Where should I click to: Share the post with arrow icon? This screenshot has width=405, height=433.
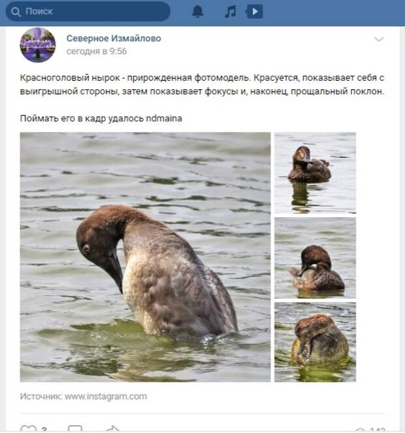[x=113, y=429]
